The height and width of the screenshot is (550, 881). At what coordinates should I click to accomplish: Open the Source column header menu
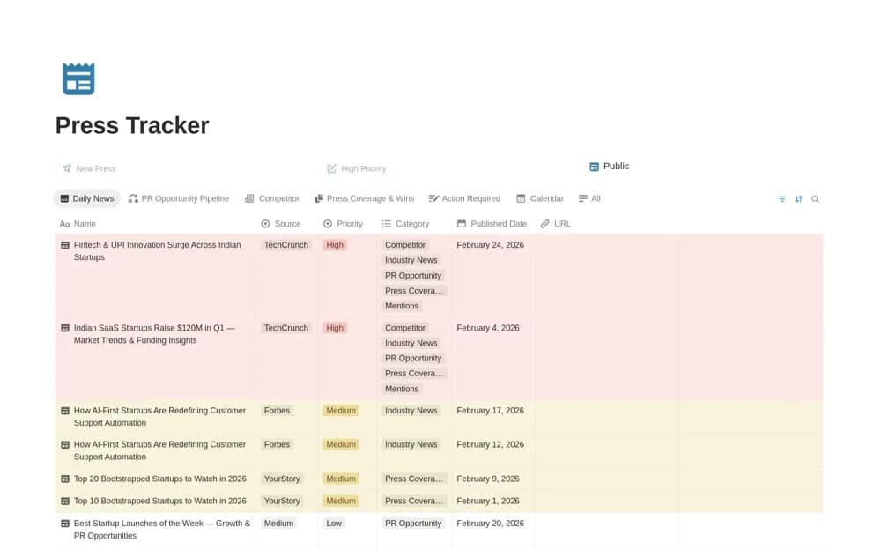pos(281,224)
